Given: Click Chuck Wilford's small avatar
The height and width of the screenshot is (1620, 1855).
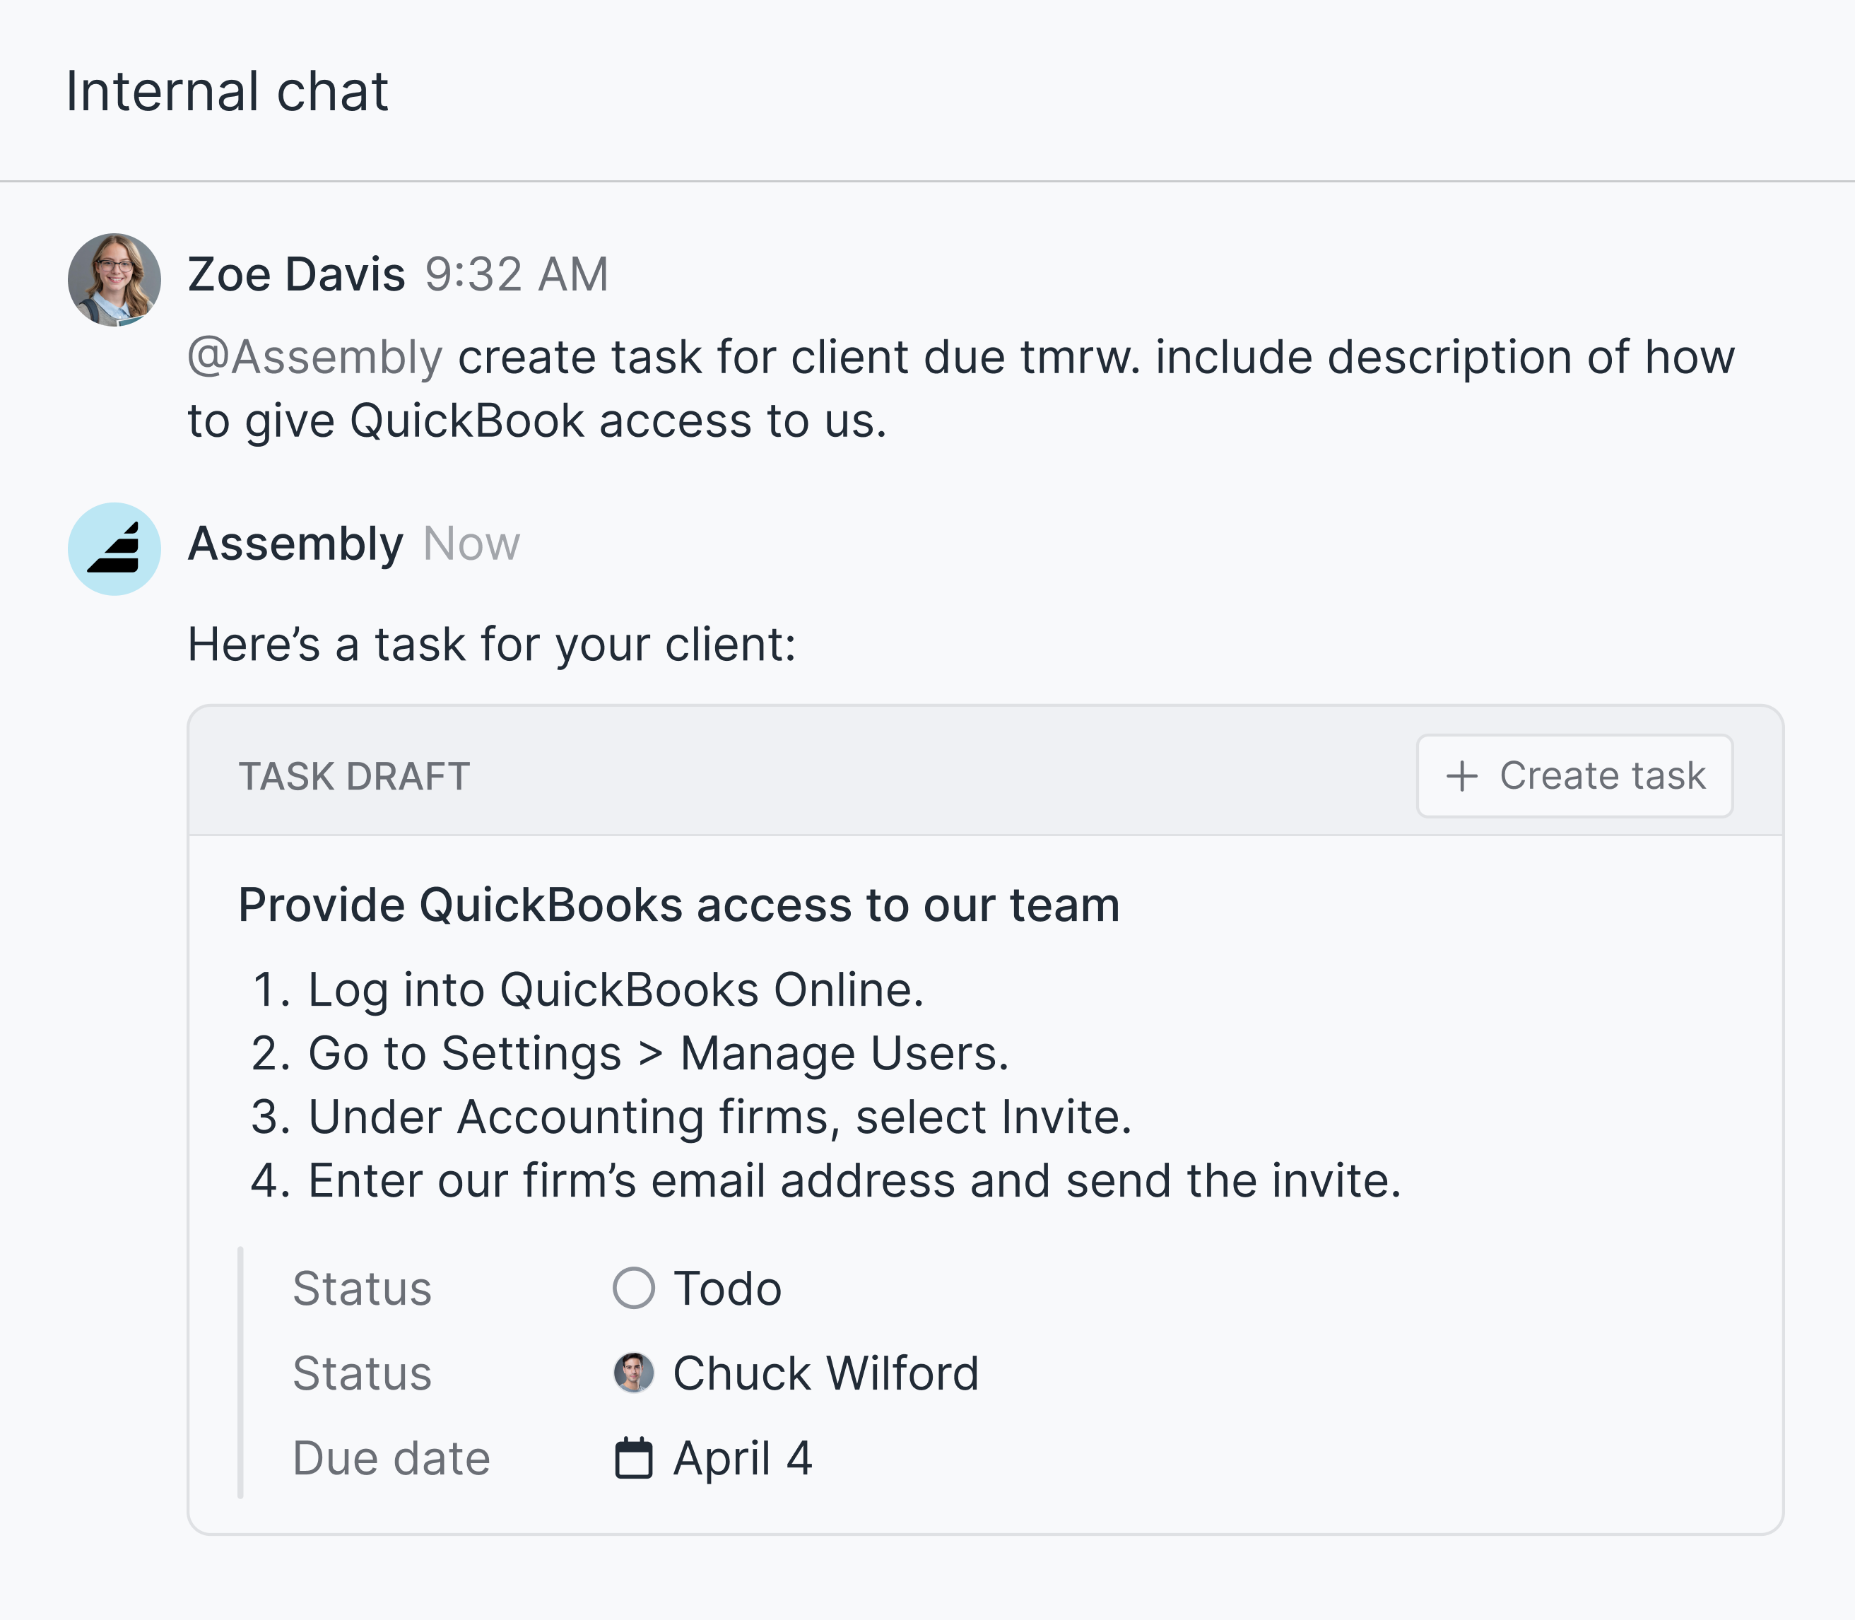Looking at the screenshot, I should coord(632,1373).
